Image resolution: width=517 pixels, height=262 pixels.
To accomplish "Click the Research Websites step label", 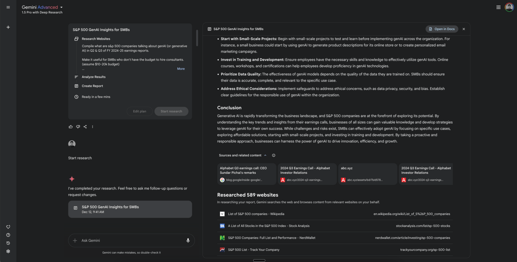I will click(96, 39).
